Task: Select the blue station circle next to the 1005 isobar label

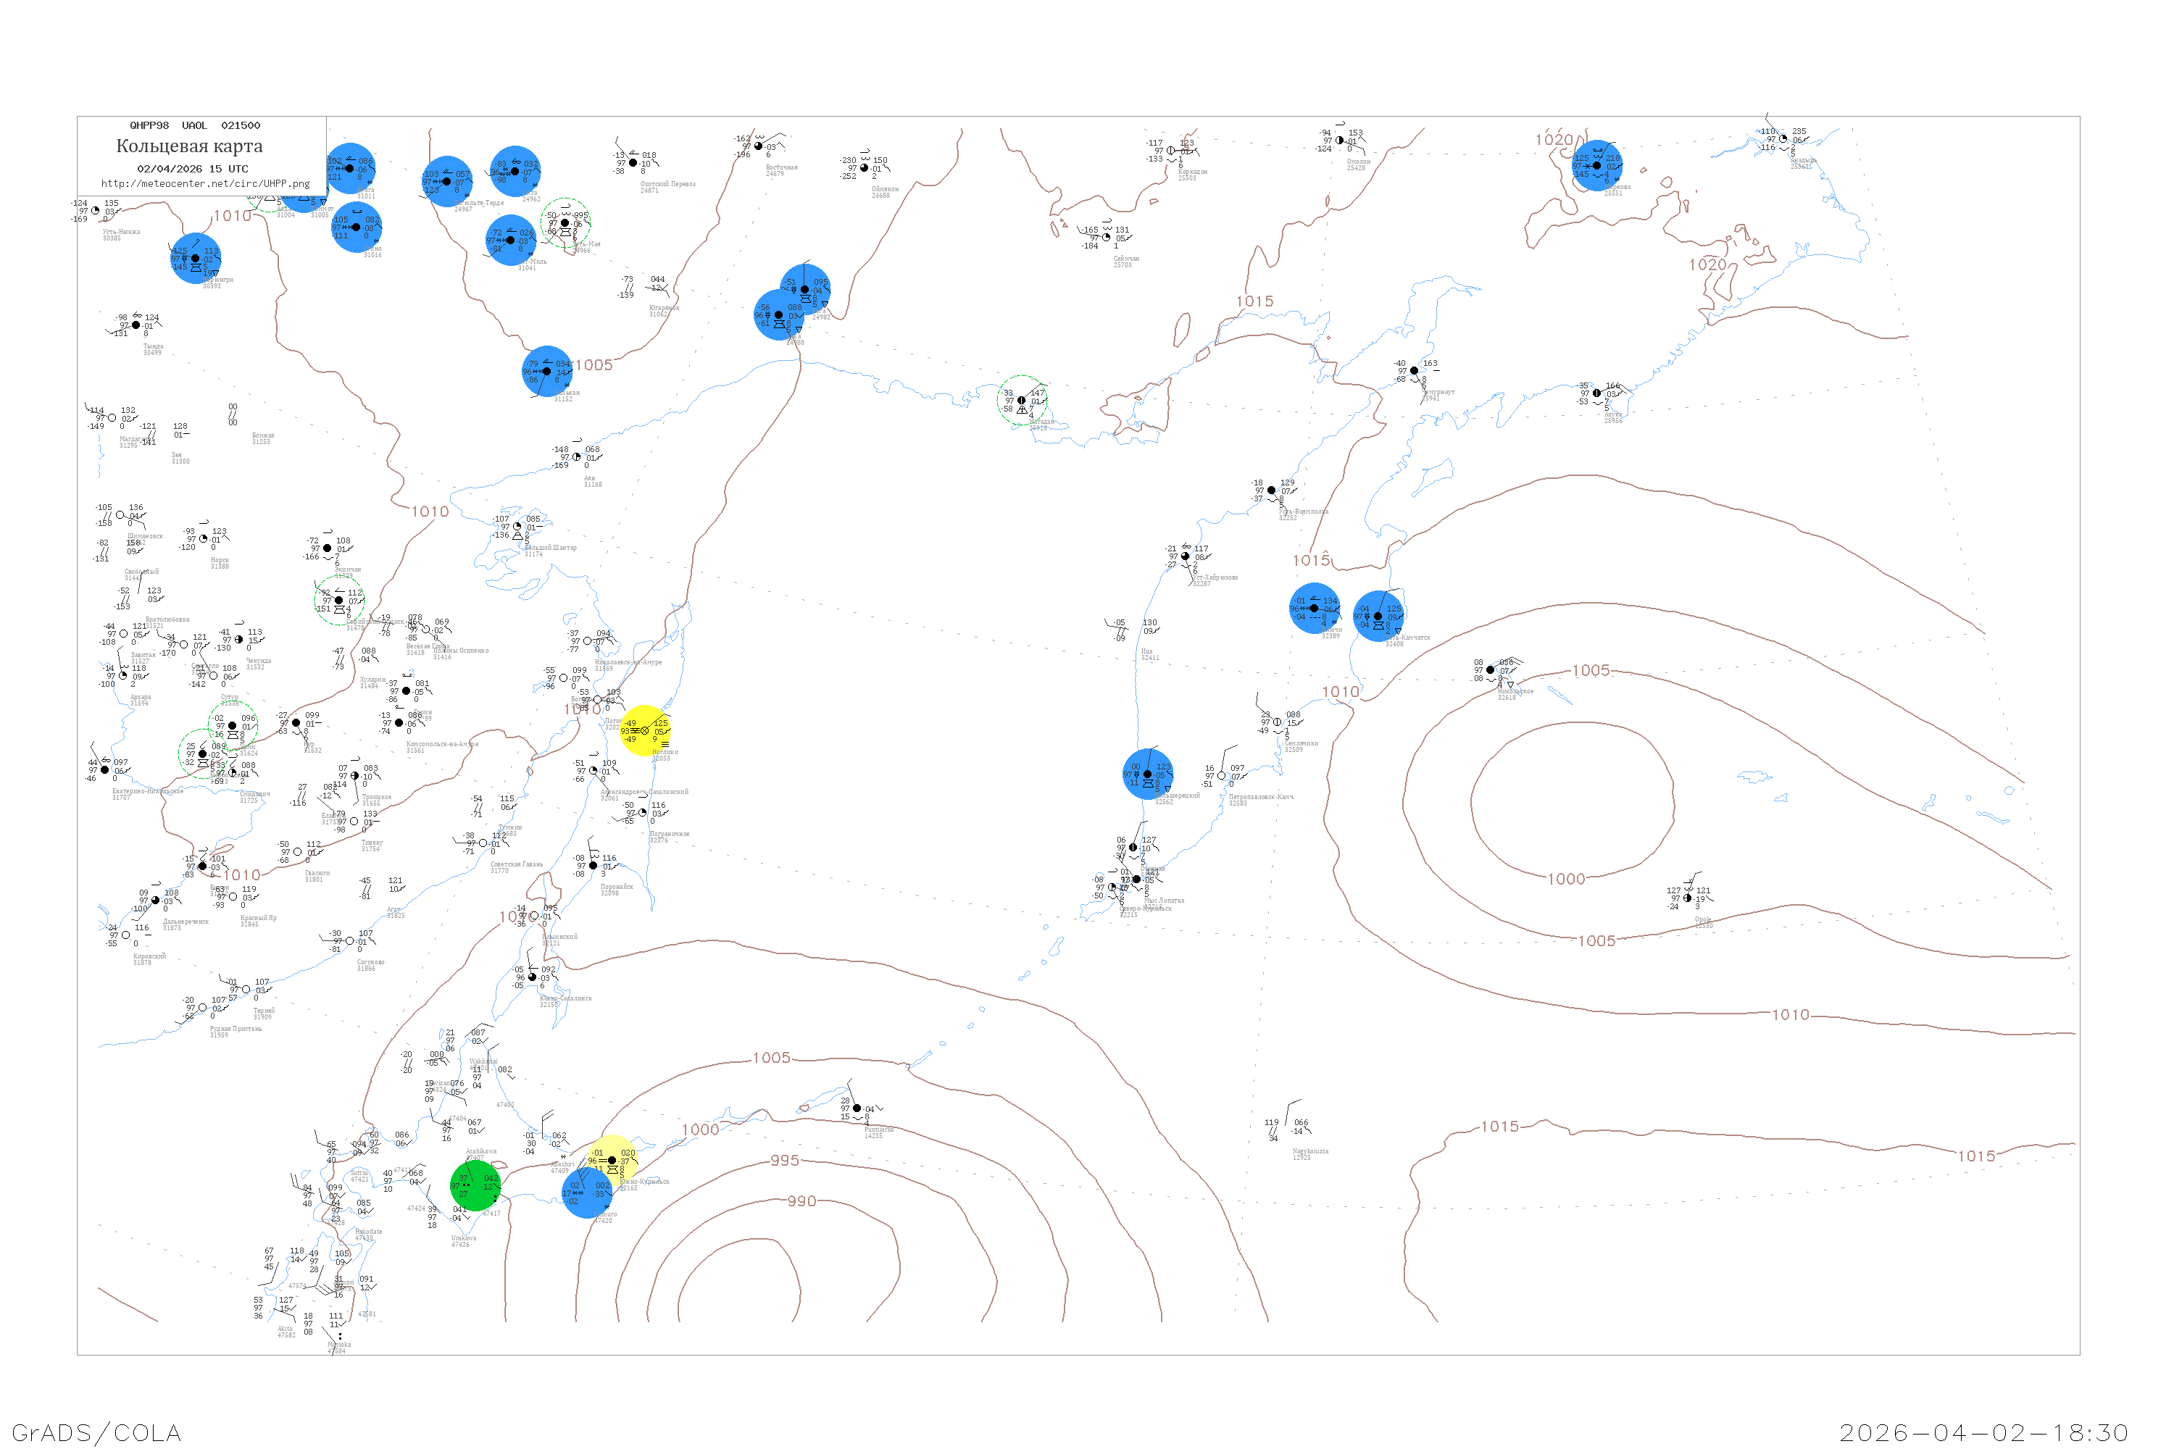Action: click(x=547, y=372)
